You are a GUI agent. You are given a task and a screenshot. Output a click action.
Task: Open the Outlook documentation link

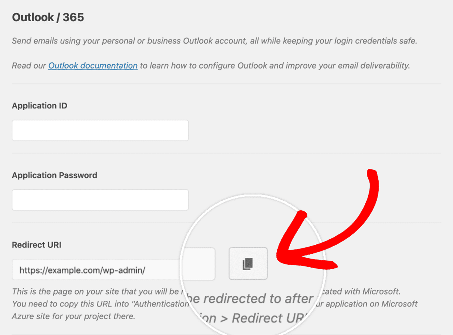93,66
